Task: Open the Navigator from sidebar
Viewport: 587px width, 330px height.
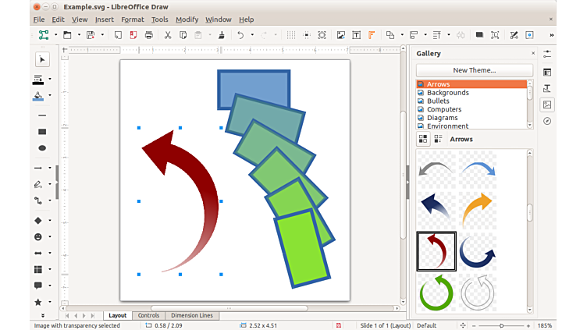Action: tap(547, 121)
